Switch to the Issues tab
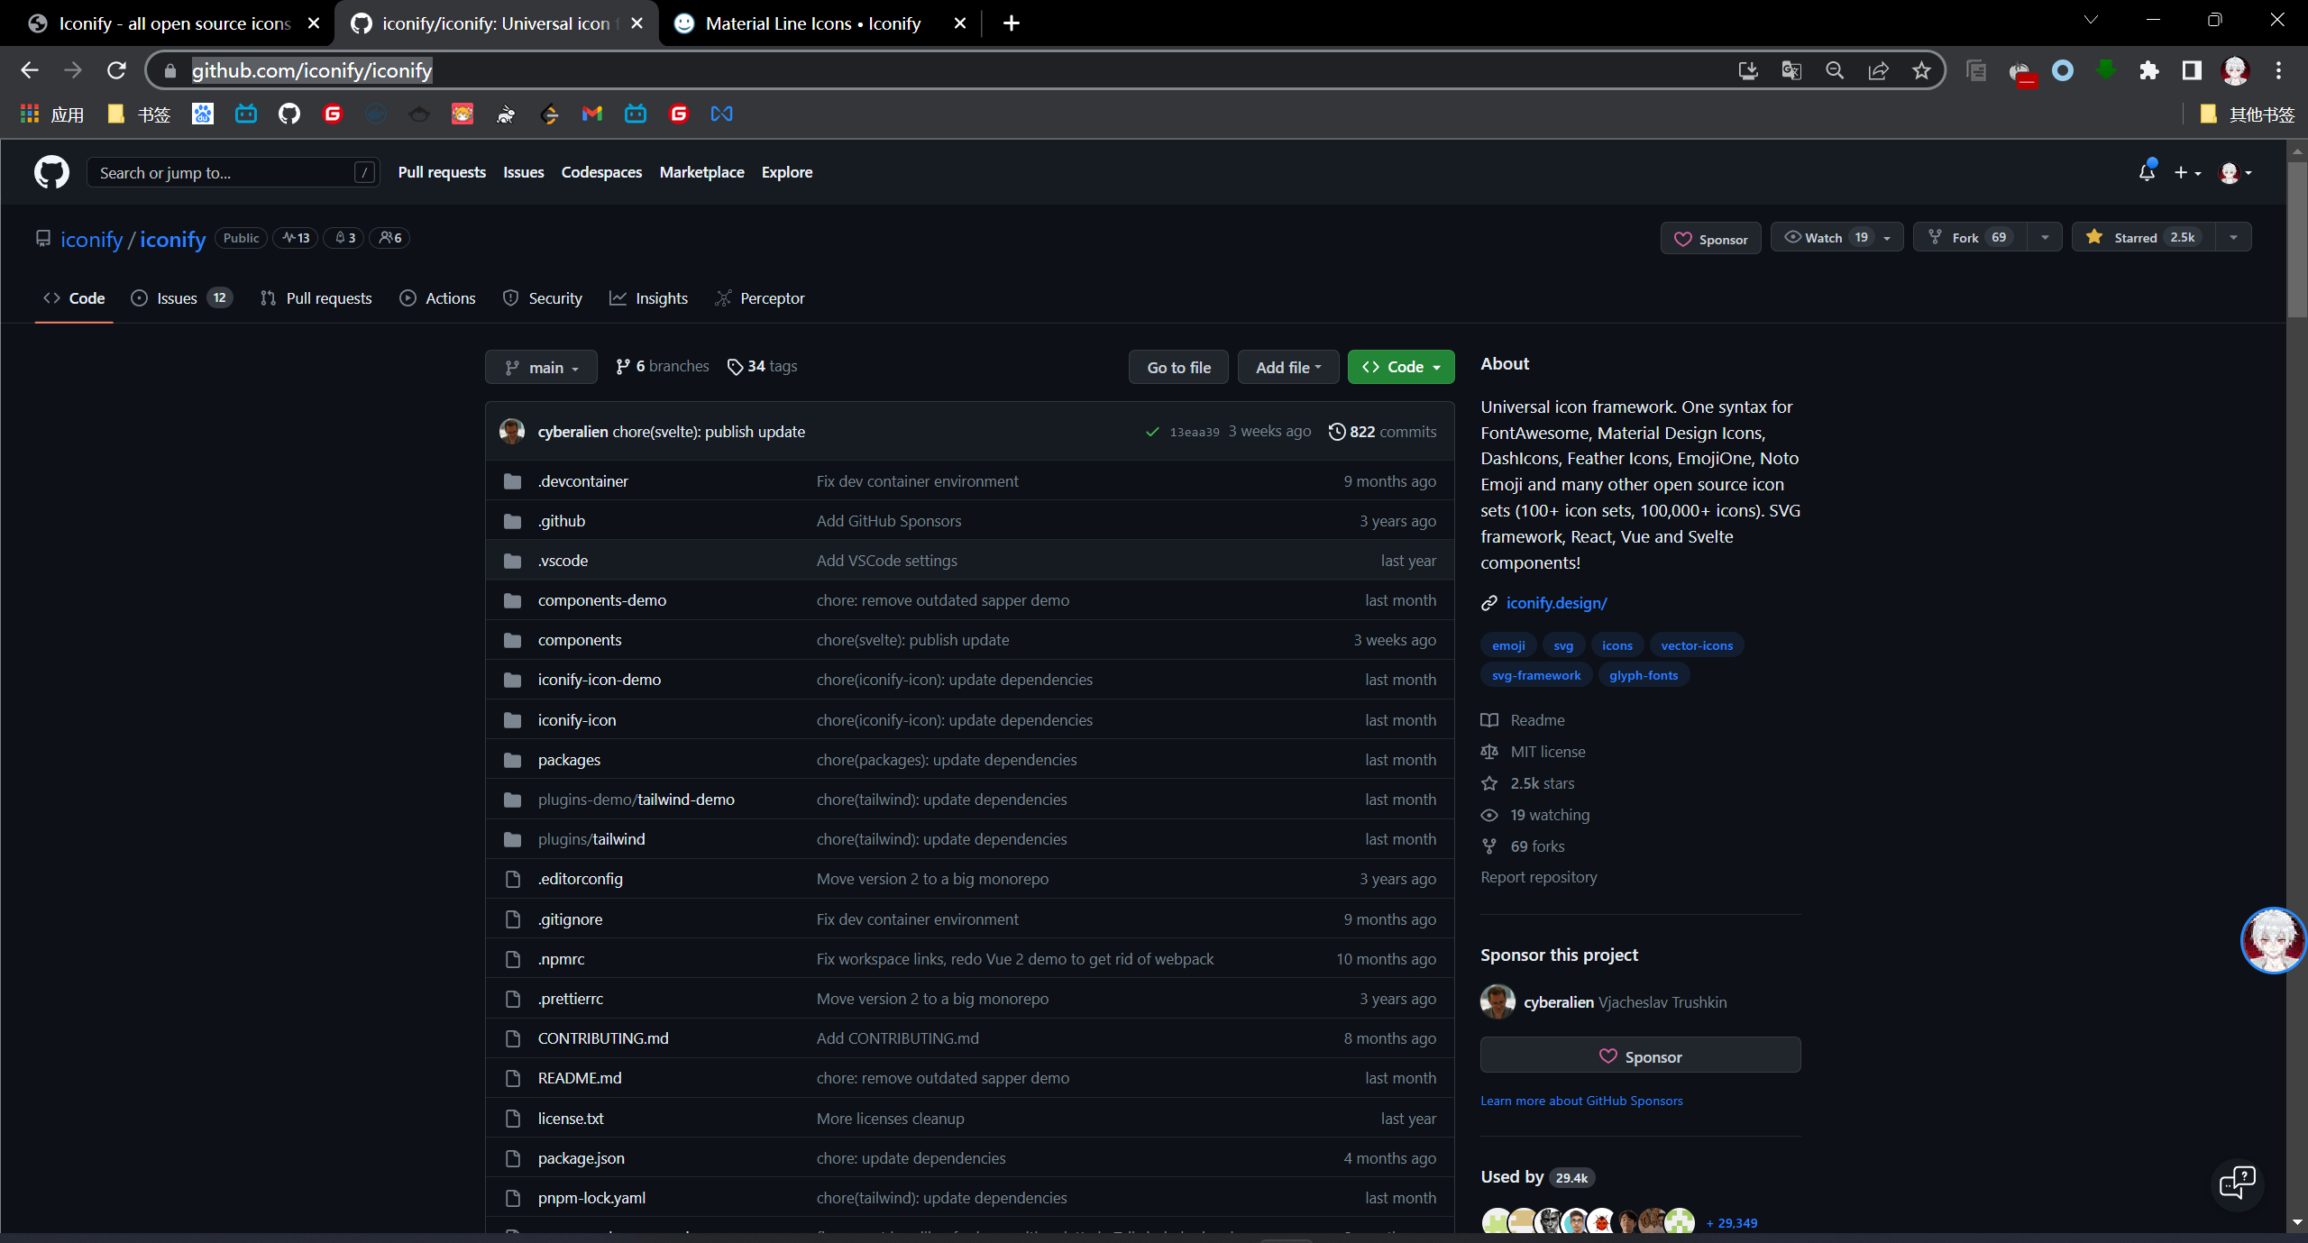This screenshot has height=1243, width=2308. point(177,298)
